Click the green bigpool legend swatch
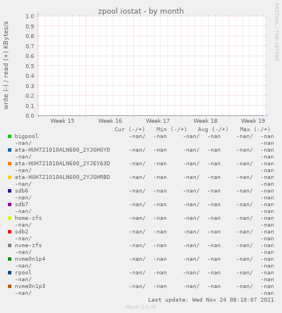This screenshot has width=282, height=313. [10, 136]
